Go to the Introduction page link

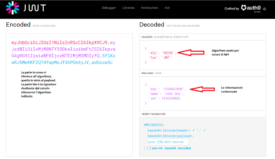(x=149, y=8)
